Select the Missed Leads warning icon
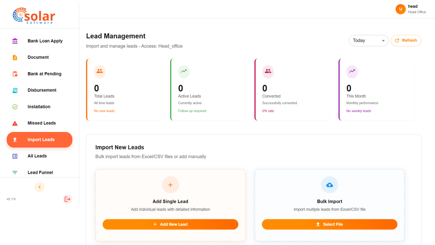The image size is (435, 245). (15, 123)
